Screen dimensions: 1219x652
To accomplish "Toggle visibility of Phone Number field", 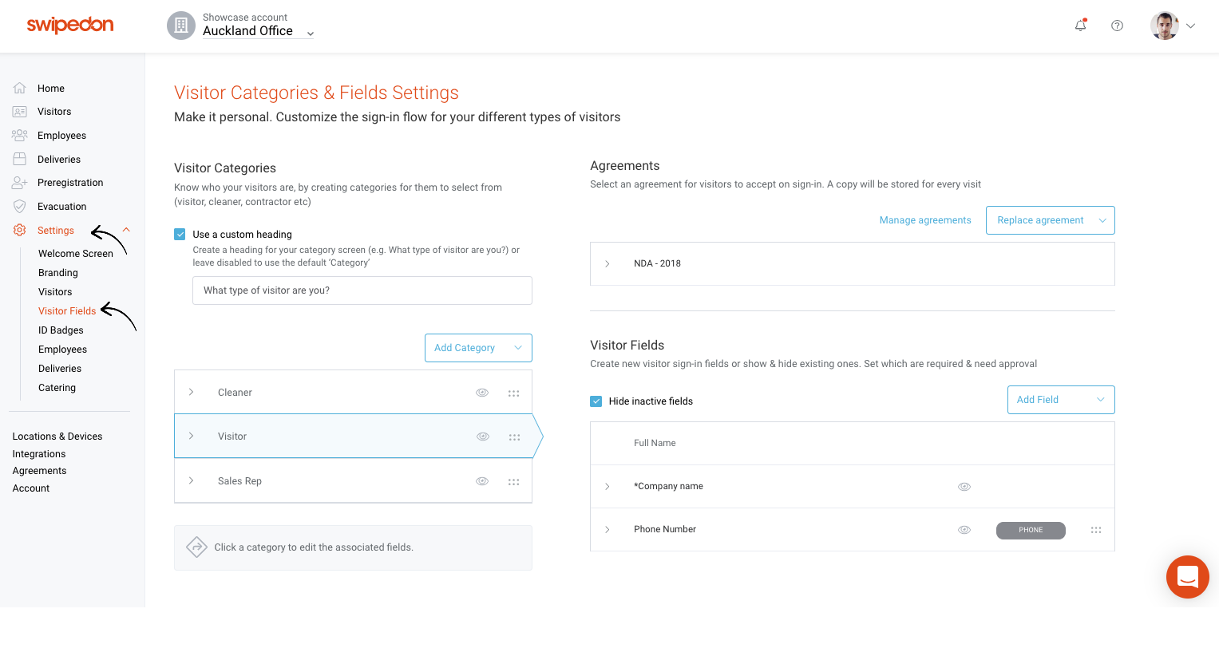I will 964,530.
